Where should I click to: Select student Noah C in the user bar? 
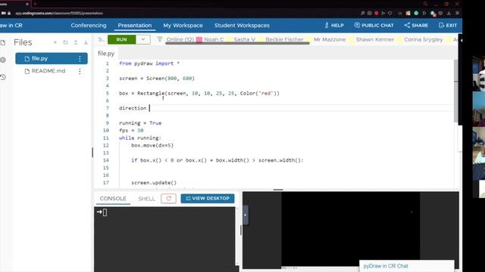pos(214,39)
